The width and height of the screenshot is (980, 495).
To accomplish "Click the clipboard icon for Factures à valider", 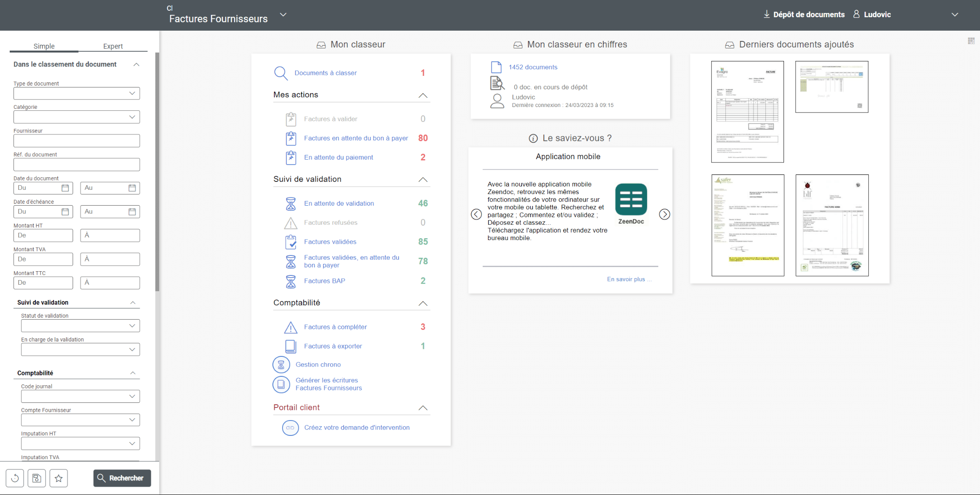I will tap(291, 119).
